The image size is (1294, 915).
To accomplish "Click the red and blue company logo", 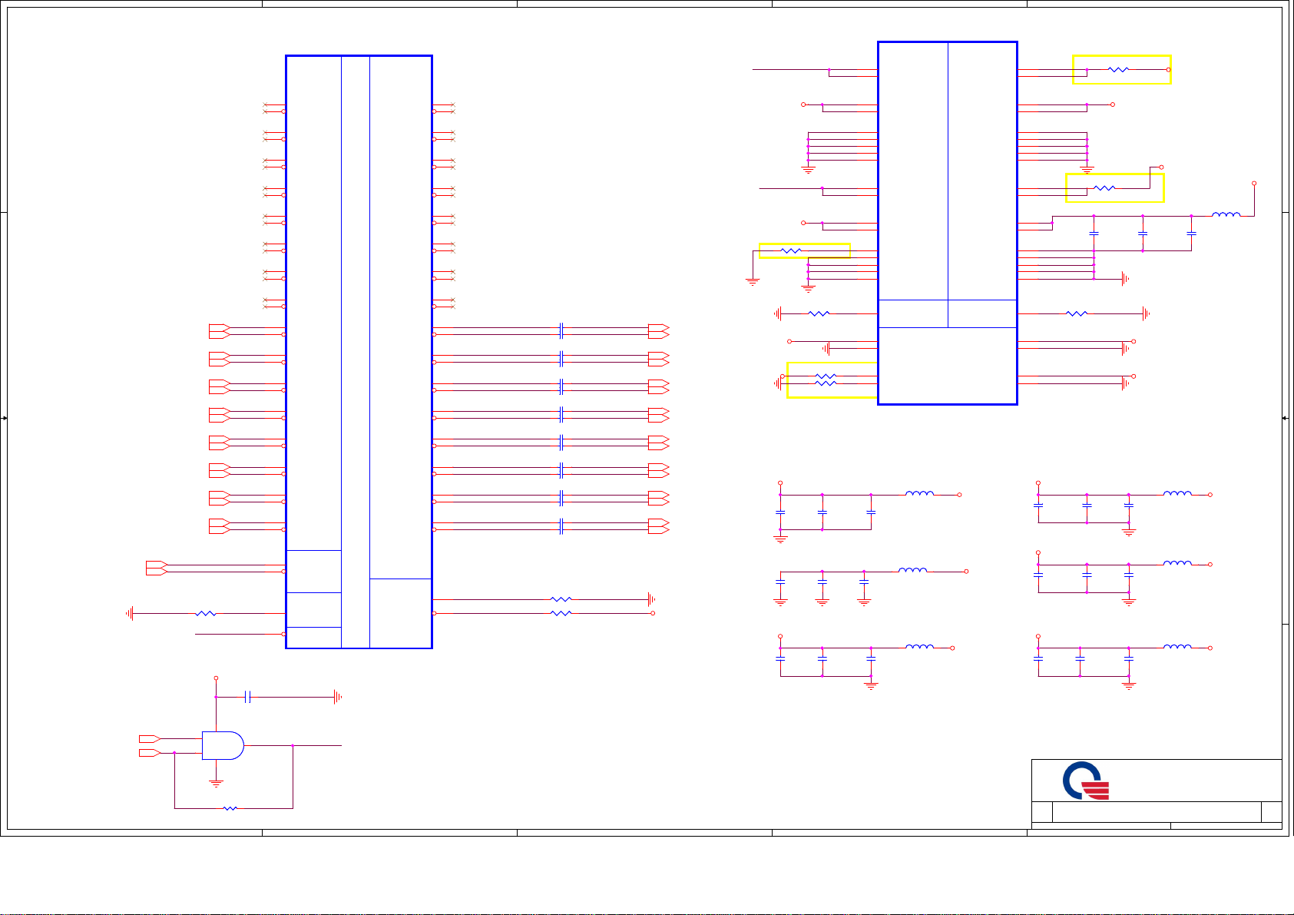I will [x=1086, y=781].
